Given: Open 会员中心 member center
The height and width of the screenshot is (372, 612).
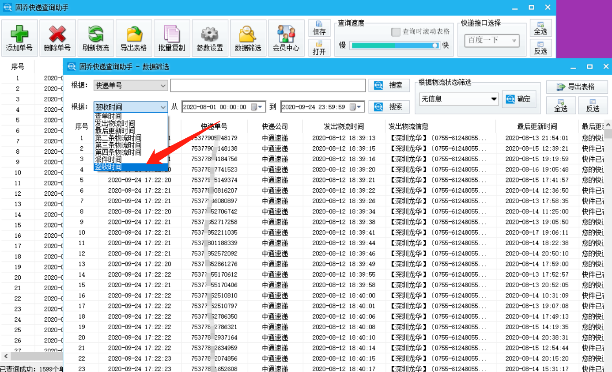Looking at the screenshot, I should [x=286, y=38].
